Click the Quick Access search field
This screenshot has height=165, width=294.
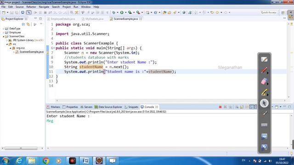[x=268, y=12]
